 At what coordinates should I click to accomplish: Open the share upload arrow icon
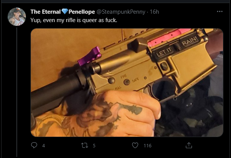click(189, 145)
